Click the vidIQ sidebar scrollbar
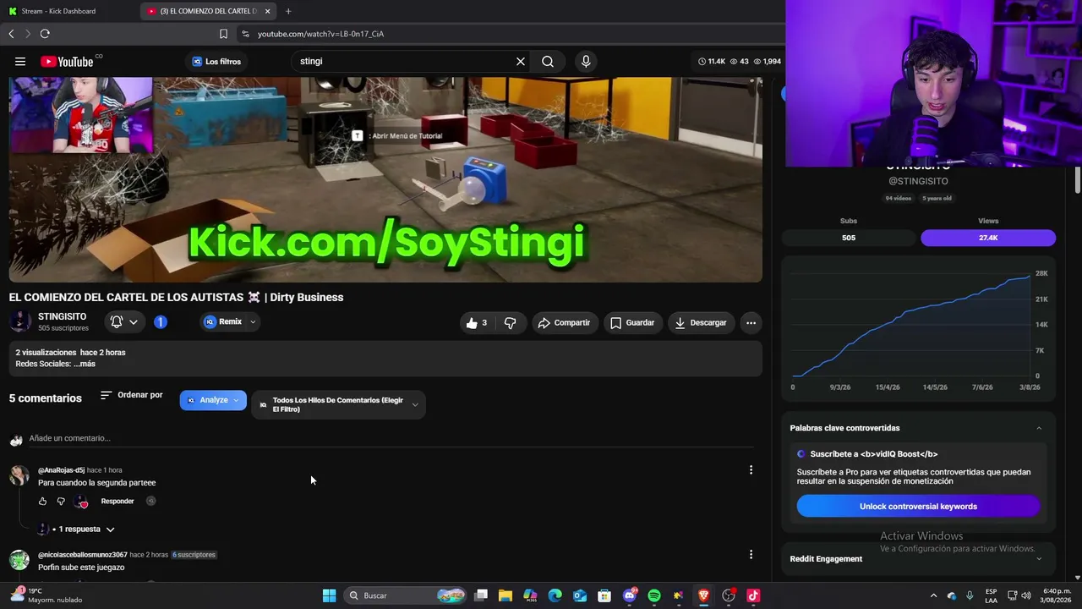 pos(1078,179)
